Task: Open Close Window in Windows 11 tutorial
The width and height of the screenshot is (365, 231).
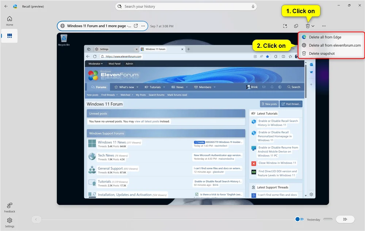Action: click(x=277, y=163)
